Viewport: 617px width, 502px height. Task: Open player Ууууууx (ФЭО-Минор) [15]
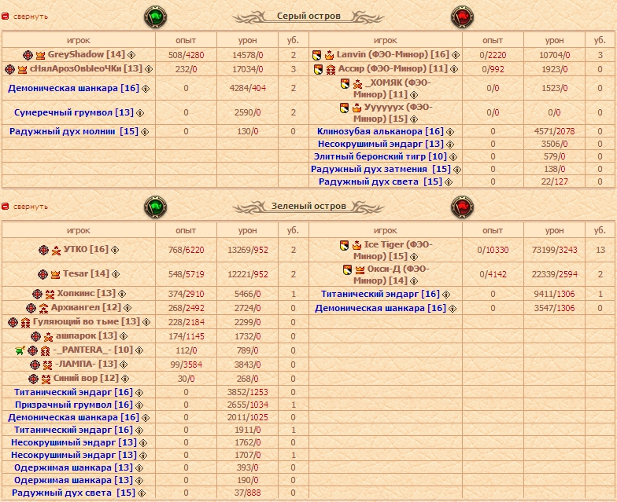click(392, 113)
